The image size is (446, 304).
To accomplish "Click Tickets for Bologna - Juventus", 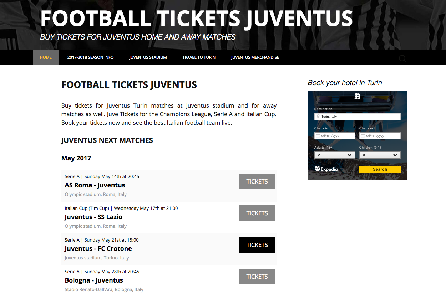I will [x=257, y=277].
